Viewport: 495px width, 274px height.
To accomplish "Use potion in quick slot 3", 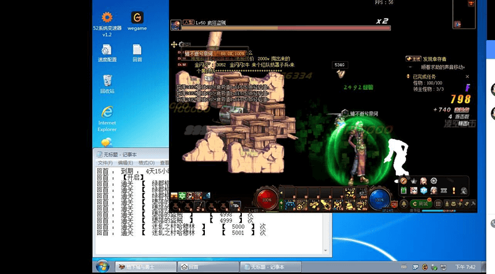I will pyautogui.click(x=199, y=206).
